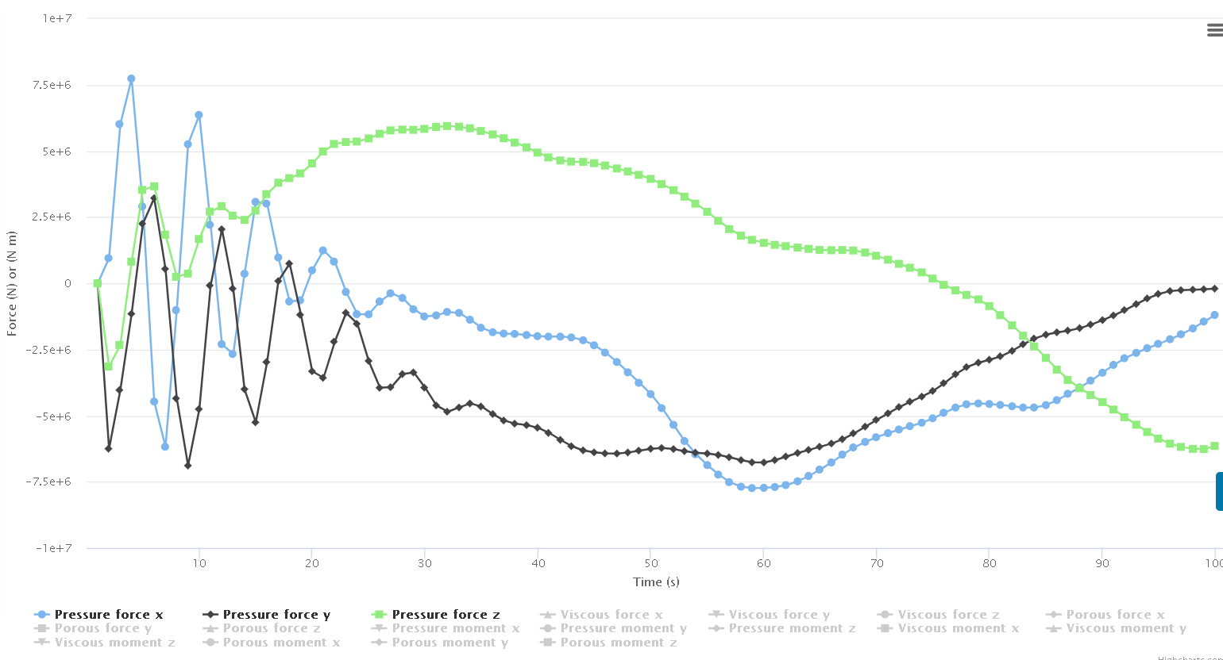Click the grey Pressure moment x legend marker
Image resolution: width=1223 pixels, height=660 pixels.
coord(380,628)
